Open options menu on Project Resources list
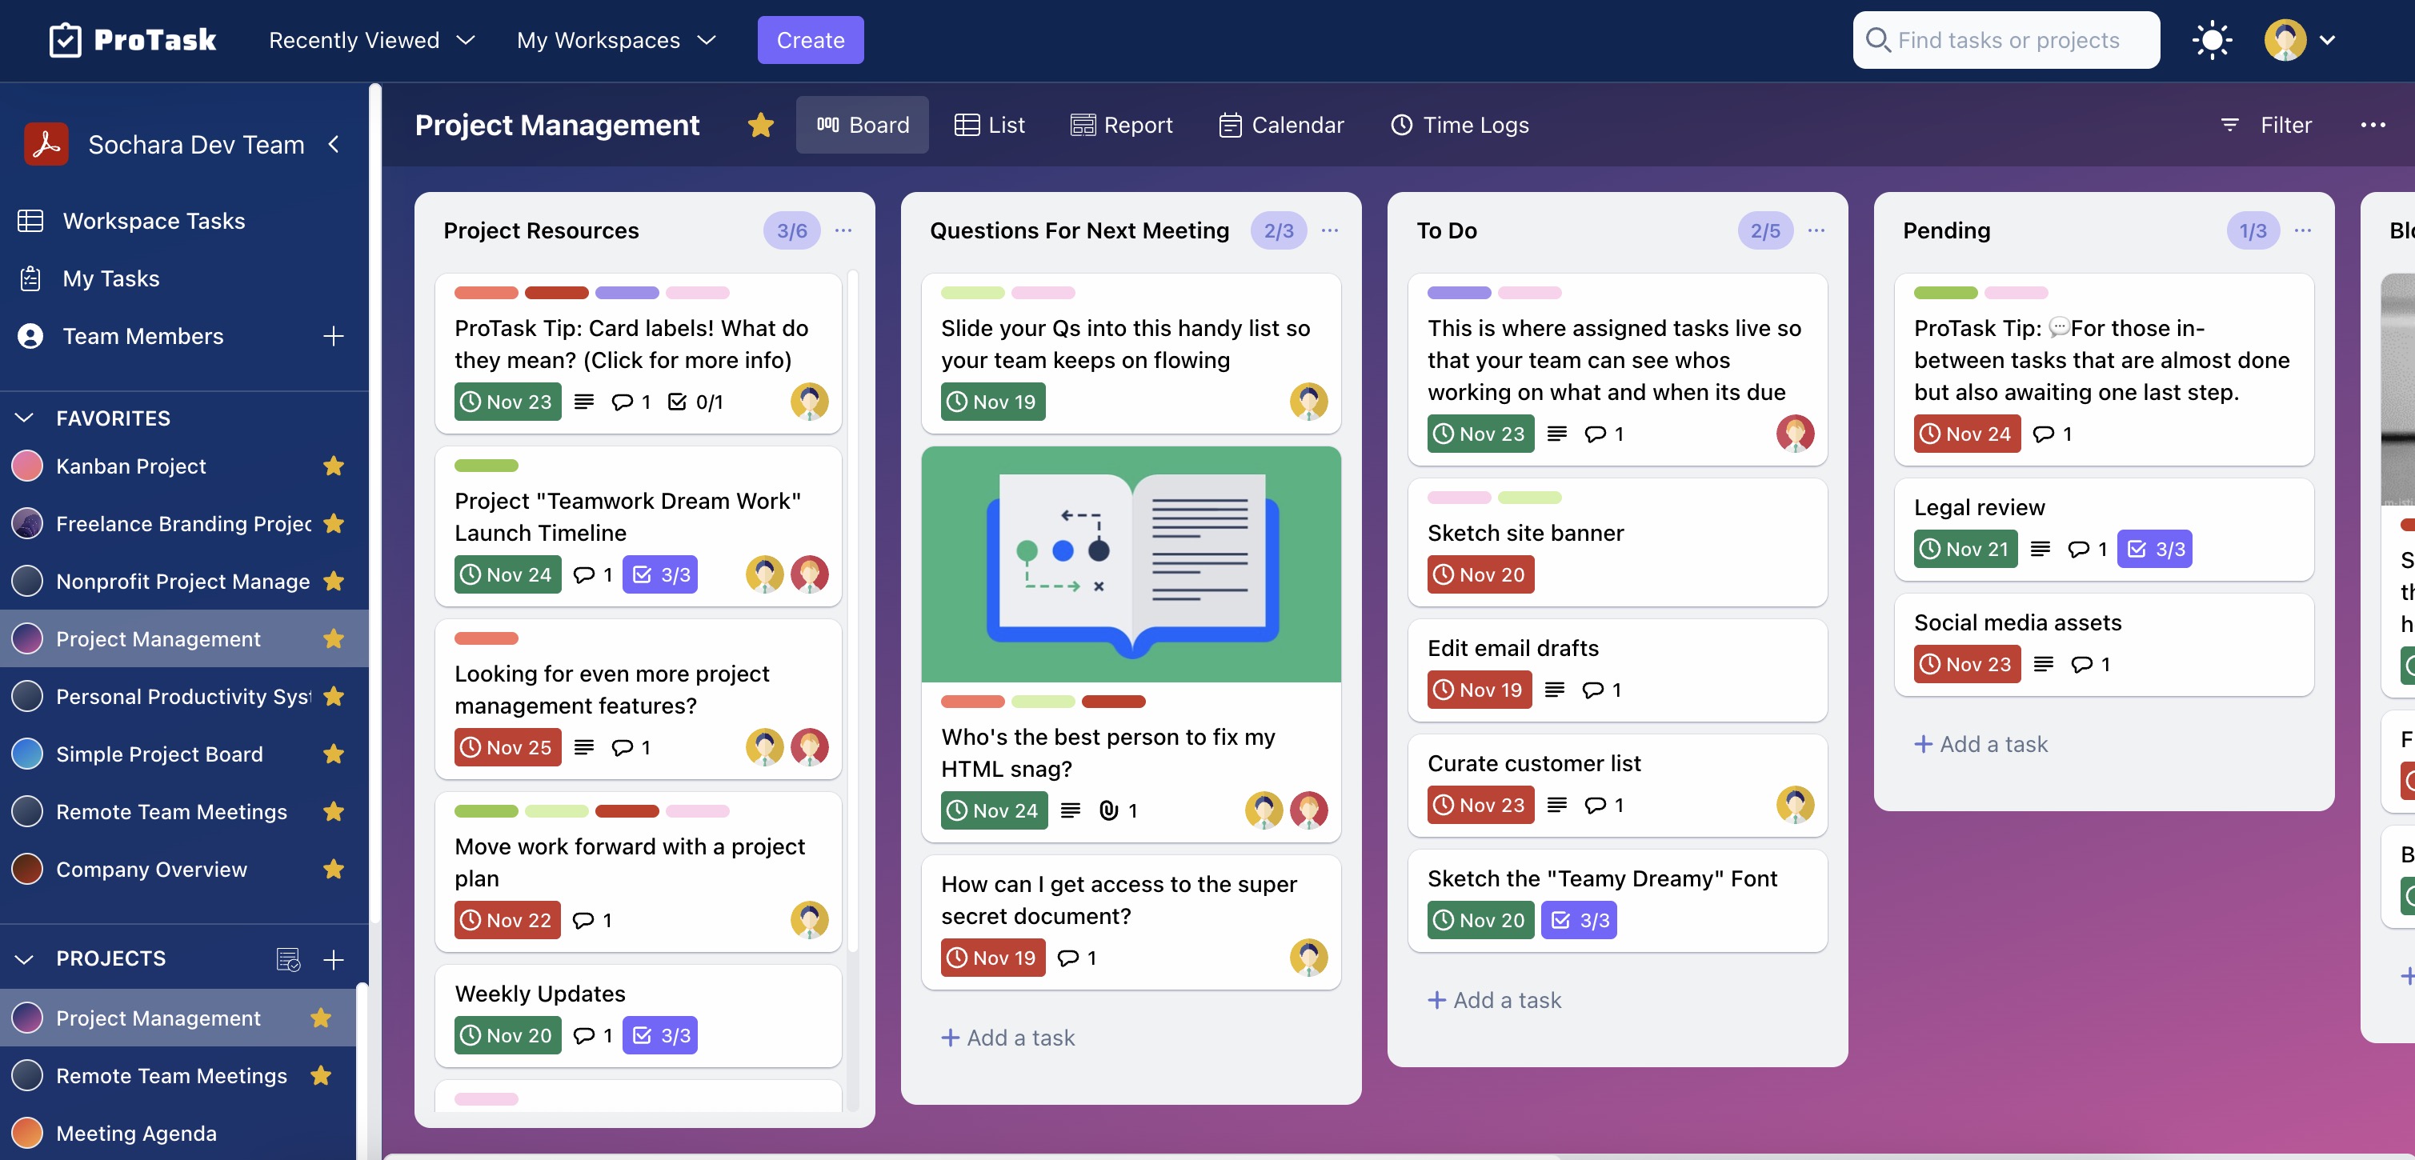 [843, 230]
